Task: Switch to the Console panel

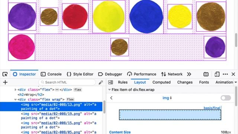Action: (51, 74)
